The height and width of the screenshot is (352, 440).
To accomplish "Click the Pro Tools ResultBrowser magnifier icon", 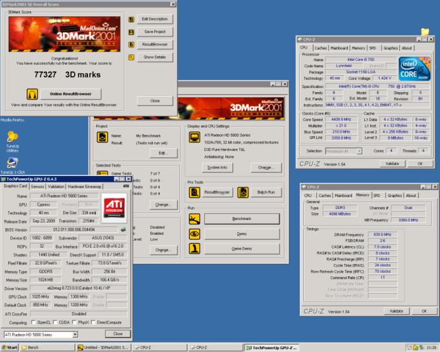I will [x=194, y=192].
